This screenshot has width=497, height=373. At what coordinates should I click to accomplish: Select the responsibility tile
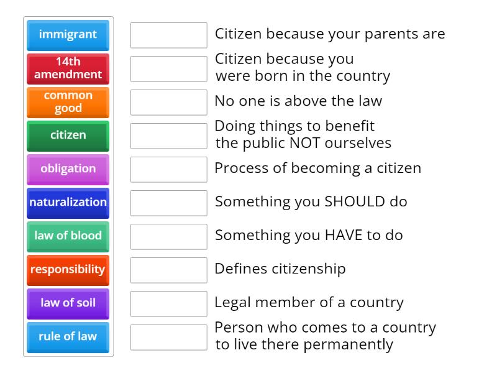click(67, 270)
